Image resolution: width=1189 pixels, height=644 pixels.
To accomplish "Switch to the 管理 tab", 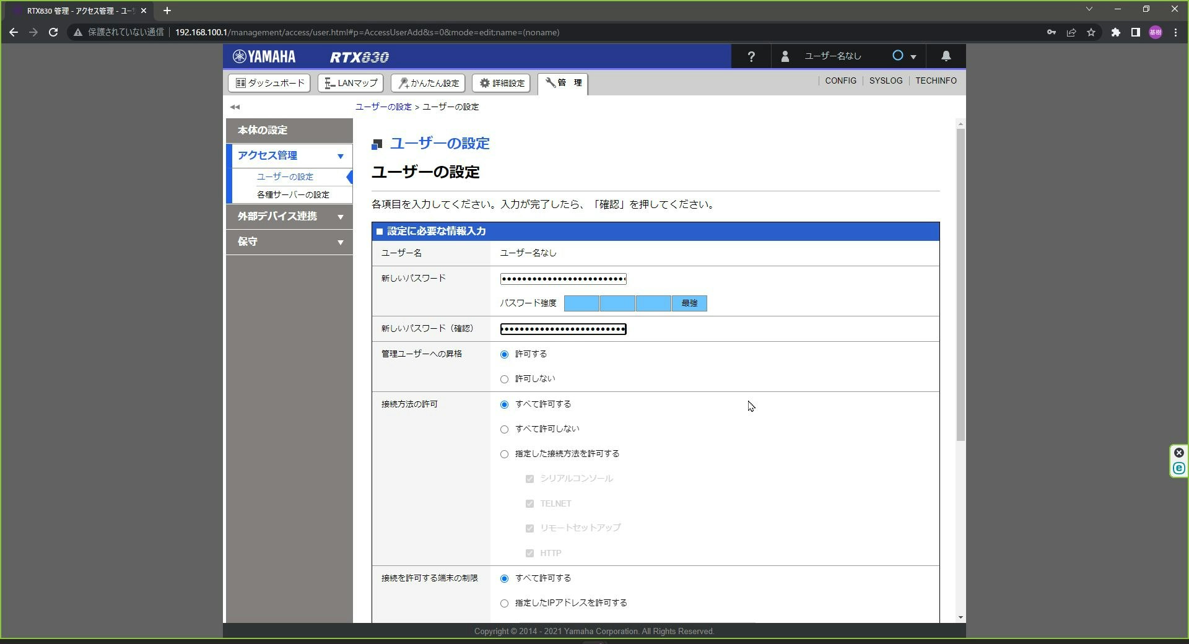I will point(563,84).
